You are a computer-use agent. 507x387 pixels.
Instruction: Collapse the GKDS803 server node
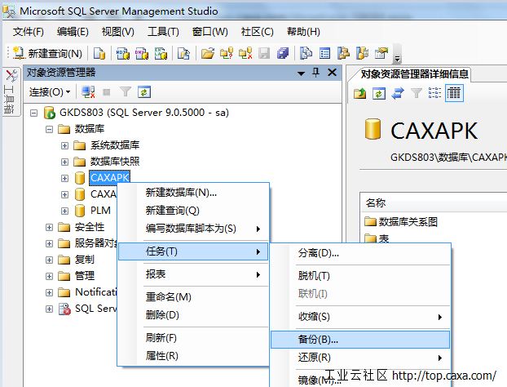click(33, 113)
